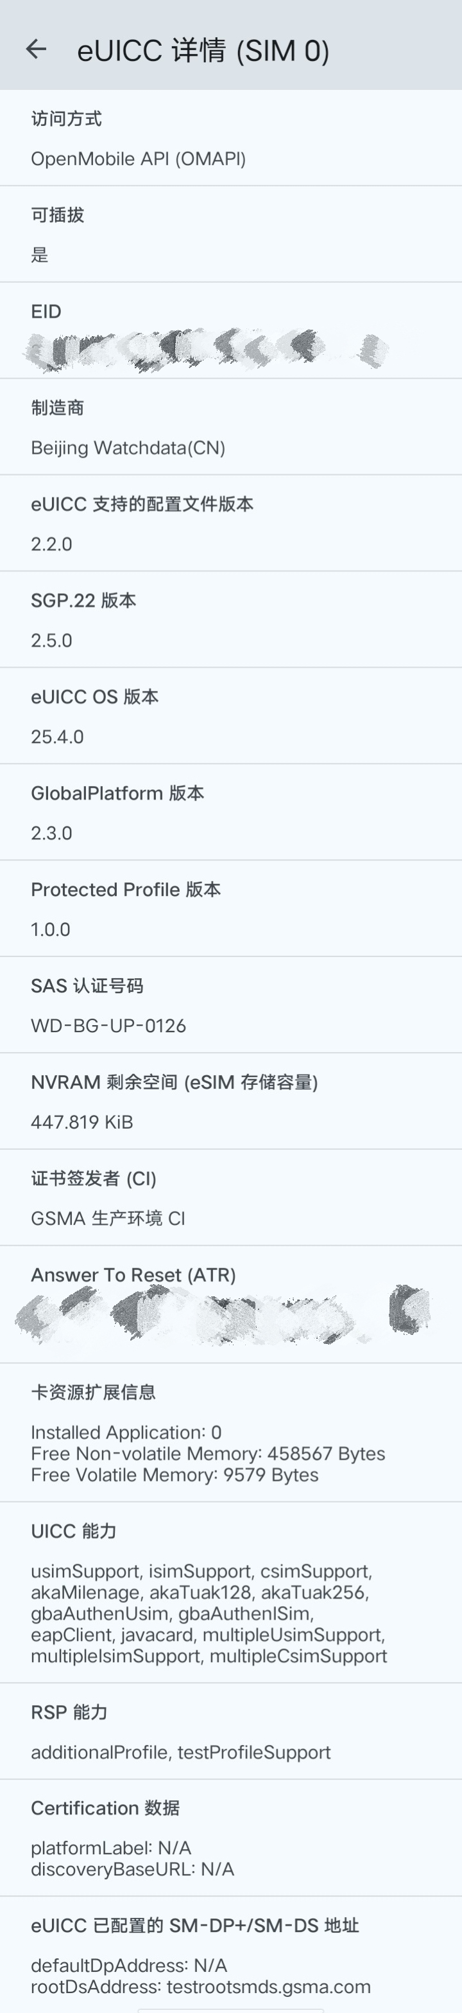Tap the 证书签发者 (CI) row
462x2013 pixels.
click(231, 1197)
